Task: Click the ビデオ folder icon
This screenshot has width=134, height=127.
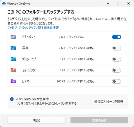Action: tap(13, 81)
